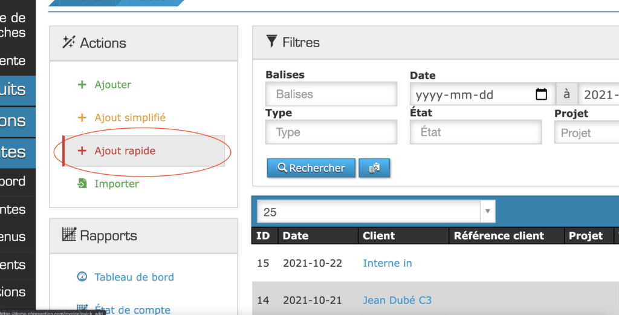
Task: Click the orange plus icon for Ajout simplifié
Action: [82, 118]
